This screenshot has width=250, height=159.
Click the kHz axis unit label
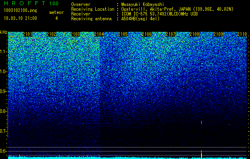coord(4,32)
